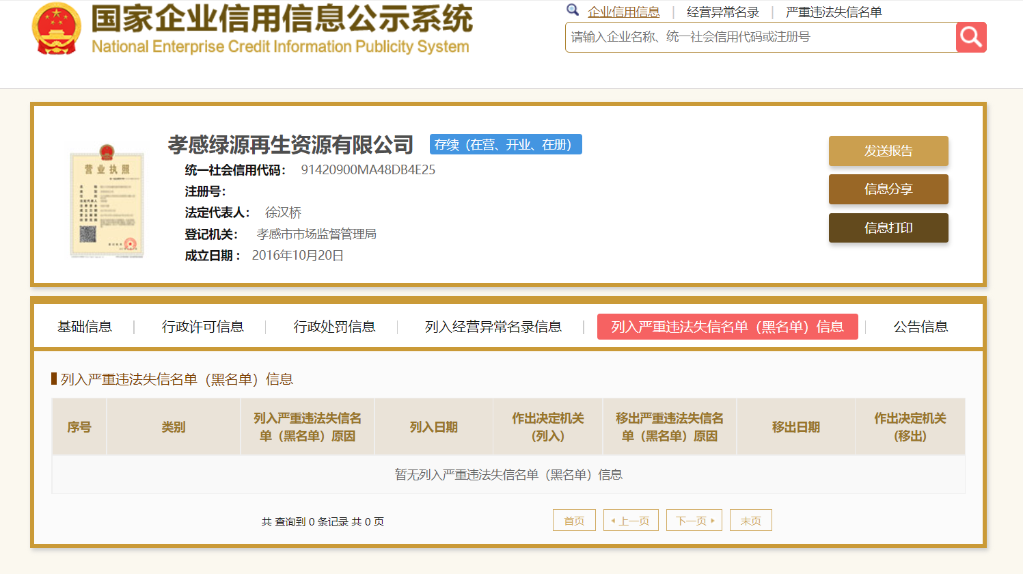Open the 严重违法失信名单 top link
1023x574 pixels.
pyautogui.click(x=834, y=12)
